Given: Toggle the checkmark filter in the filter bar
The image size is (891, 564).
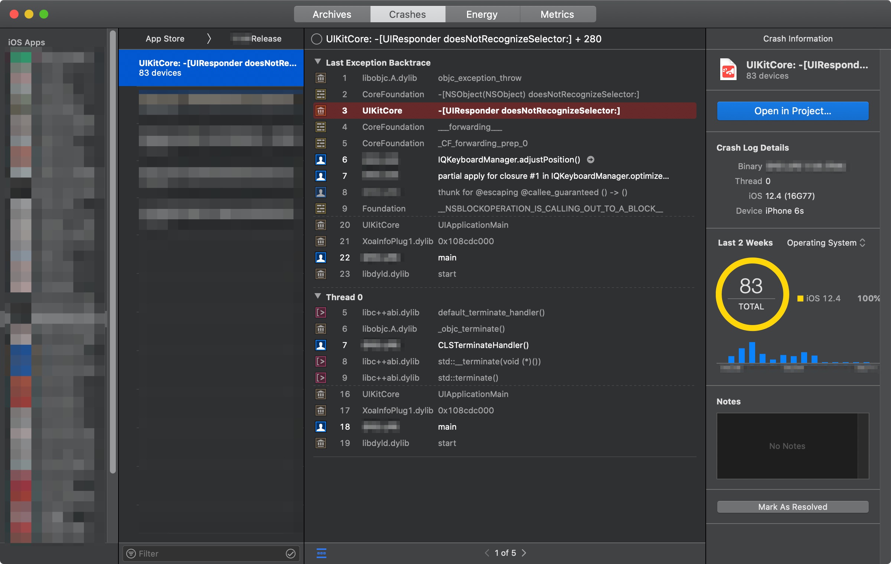Looking at the screenshot, I should (x=291, y=553).
